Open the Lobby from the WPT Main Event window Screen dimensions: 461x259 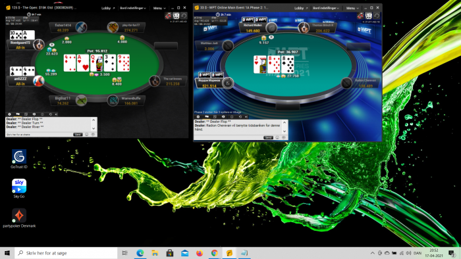301,8
